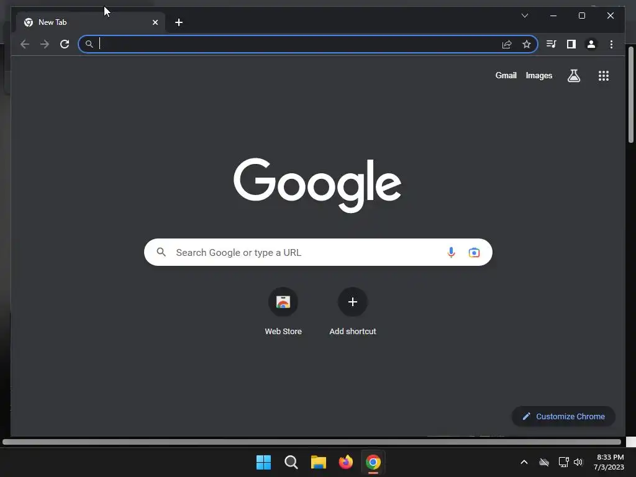Image resolution: width=636 pixels, height=477 pixels.
Task: Click the vertical page scrollbar
Action: (631, 95)
